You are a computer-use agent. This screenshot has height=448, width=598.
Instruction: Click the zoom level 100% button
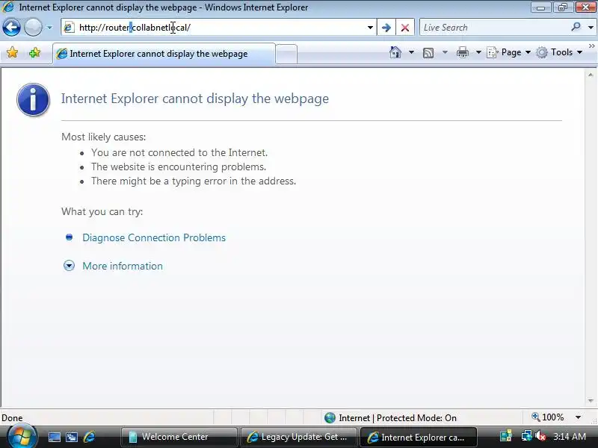548,417
